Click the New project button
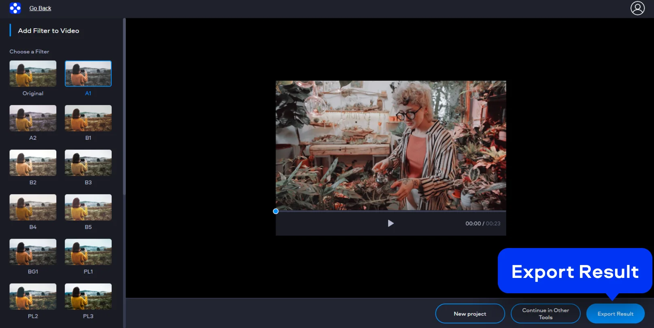Viewport: 654px width, 328px height. pyautogui.click(x=470, y=313)
